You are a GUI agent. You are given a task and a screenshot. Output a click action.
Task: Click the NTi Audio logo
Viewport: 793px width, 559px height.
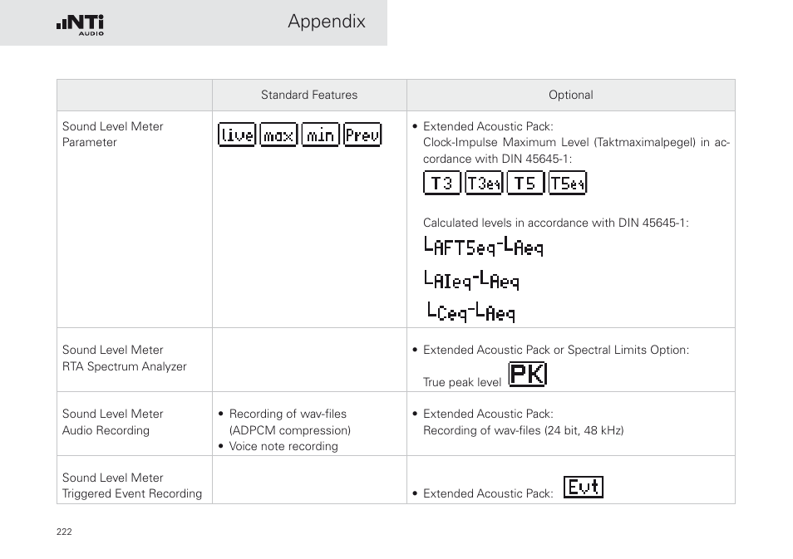pyautogui.click(x=80, y=25)
